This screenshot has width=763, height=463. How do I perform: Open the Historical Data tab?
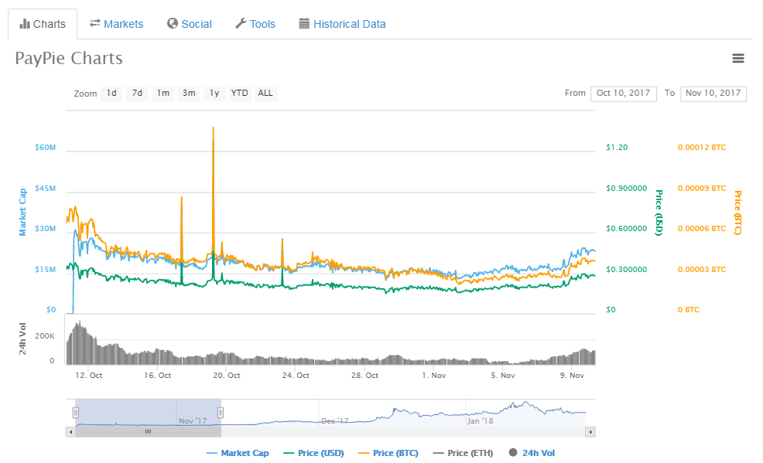click(x=342, y=24)
